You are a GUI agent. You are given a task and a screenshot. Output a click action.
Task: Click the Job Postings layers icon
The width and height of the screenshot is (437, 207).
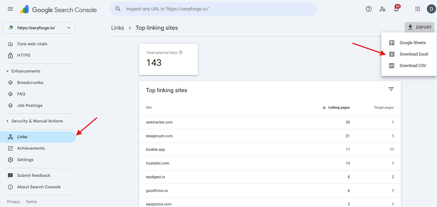click(x=10, y=106)
